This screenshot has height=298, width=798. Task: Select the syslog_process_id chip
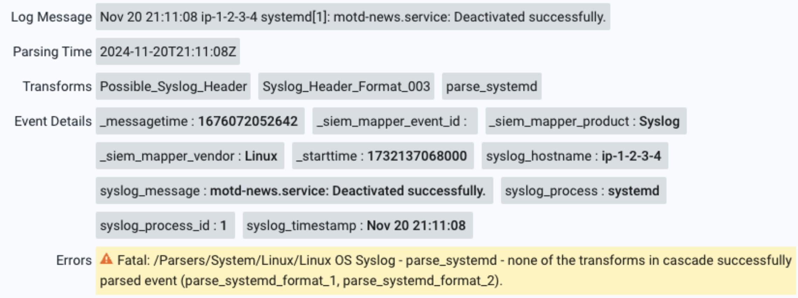click(x=165, y=226)
